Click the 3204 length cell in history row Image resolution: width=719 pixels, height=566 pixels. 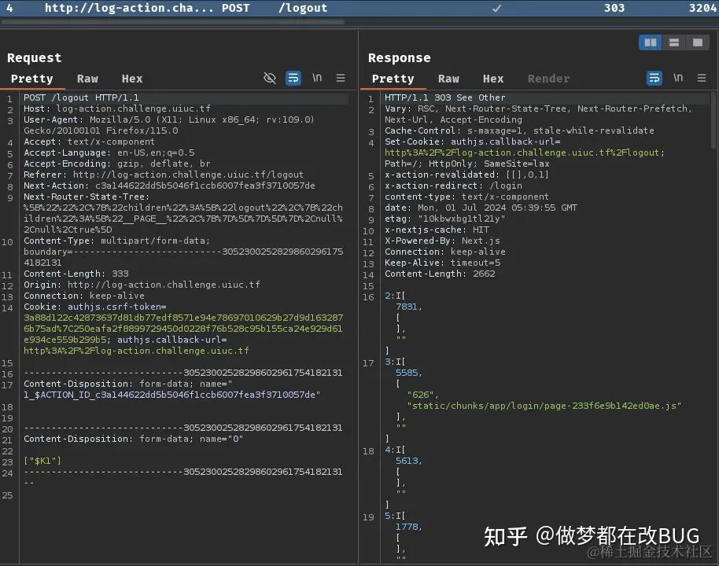click(702, 8)
